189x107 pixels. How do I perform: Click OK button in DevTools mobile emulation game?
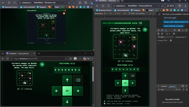tap(125, 83)
